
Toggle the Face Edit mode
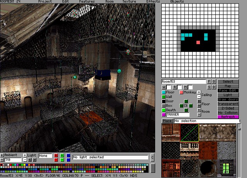point(228,91)
